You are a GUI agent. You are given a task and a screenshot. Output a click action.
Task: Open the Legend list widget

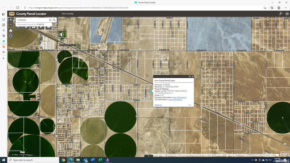click(18, 27)
